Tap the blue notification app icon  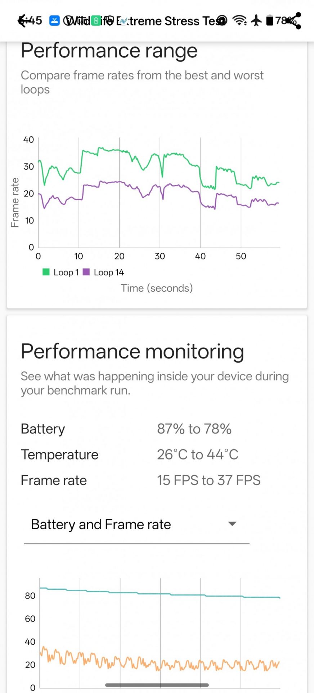click(54, 21)
